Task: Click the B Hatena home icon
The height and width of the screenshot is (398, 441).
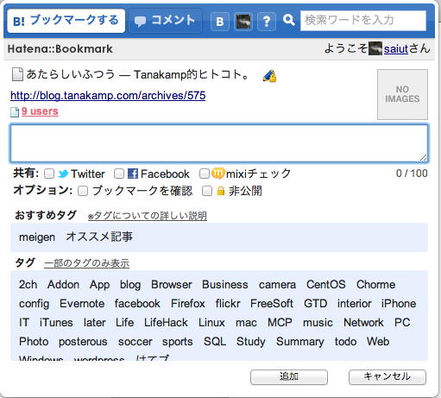Action: point(220,22)
